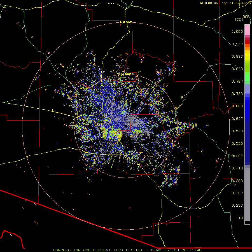This screenshot has height=252, width=252.
Task: Click the 0.947 scale value
Action: tap(237, 44)
